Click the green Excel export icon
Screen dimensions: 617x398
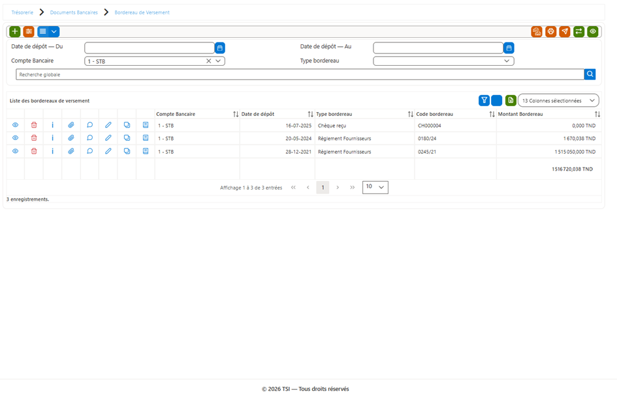[x=511, y=100]
